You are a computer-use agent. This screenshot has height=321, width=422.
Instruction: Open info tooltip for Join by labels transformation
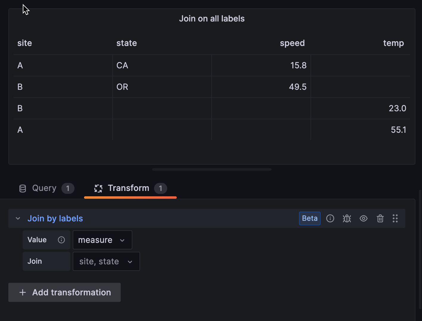pos(330,218)
